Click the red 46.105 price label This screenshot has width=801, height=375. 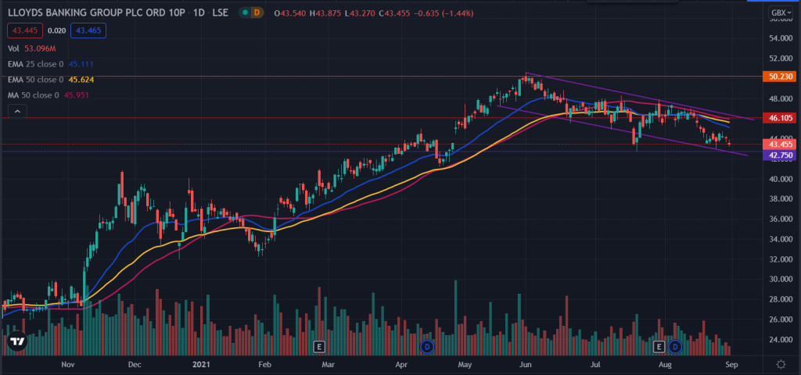tap(780, 118)
